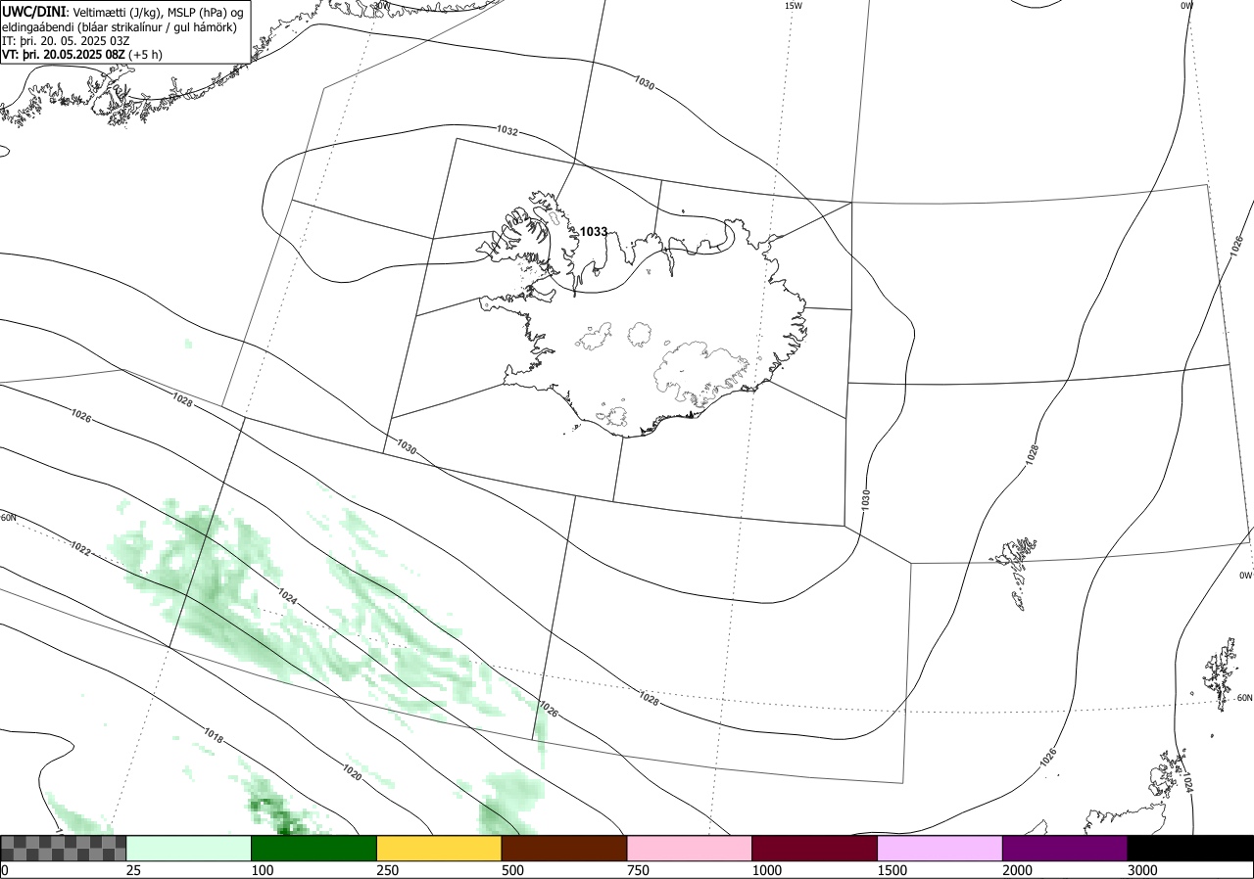1254x879 pixels.
Task: Pick the yellow 250–500 legend swatch
Action: 439,848
